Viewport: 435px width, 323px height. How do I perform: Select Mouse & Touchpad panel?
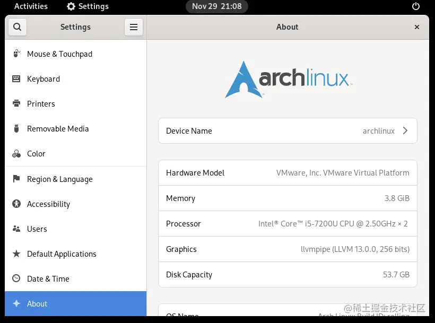[x=75, y=54]
